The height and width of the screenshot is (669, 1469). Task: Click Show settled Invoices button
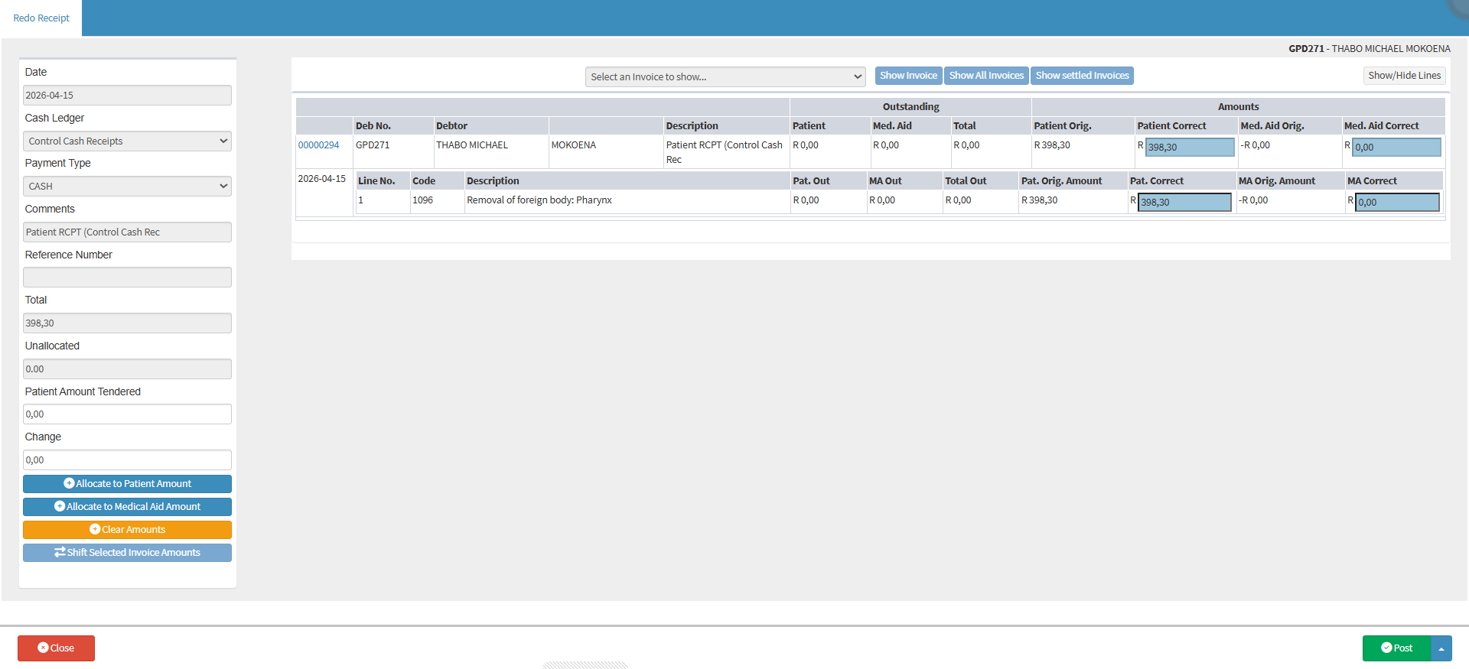[1082, 76]
